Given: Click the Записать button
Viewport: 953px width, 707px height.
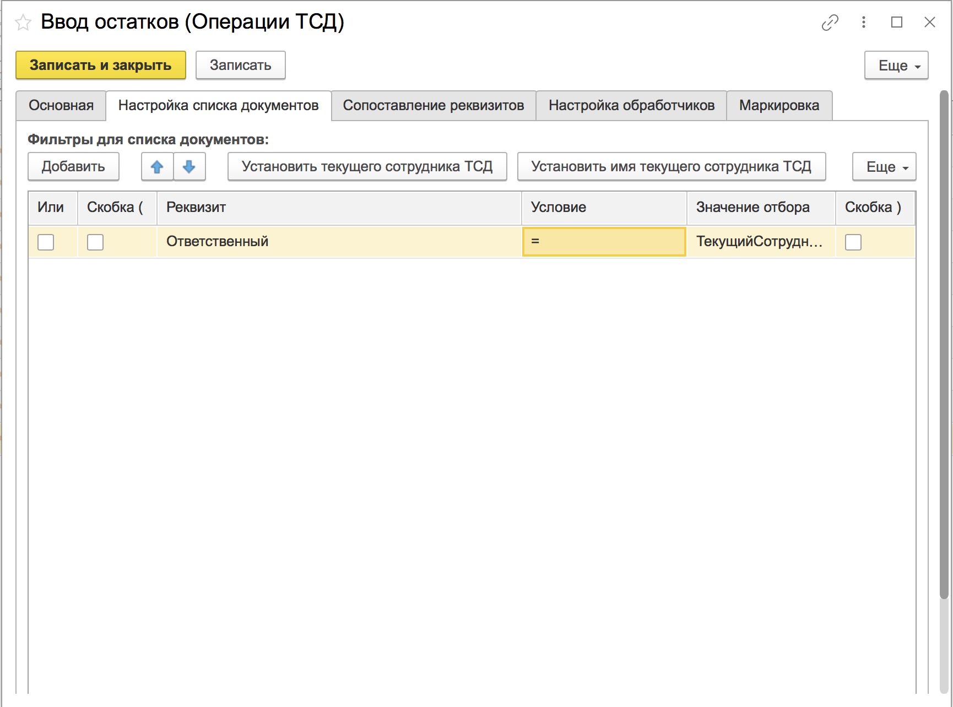Looking at the screenshot, I should (x=241, y=66).
